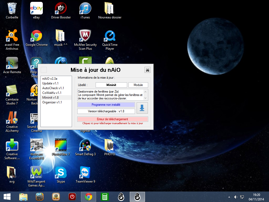Open the Windows Start button
The image size is (269, 202).
coord(7,197)
